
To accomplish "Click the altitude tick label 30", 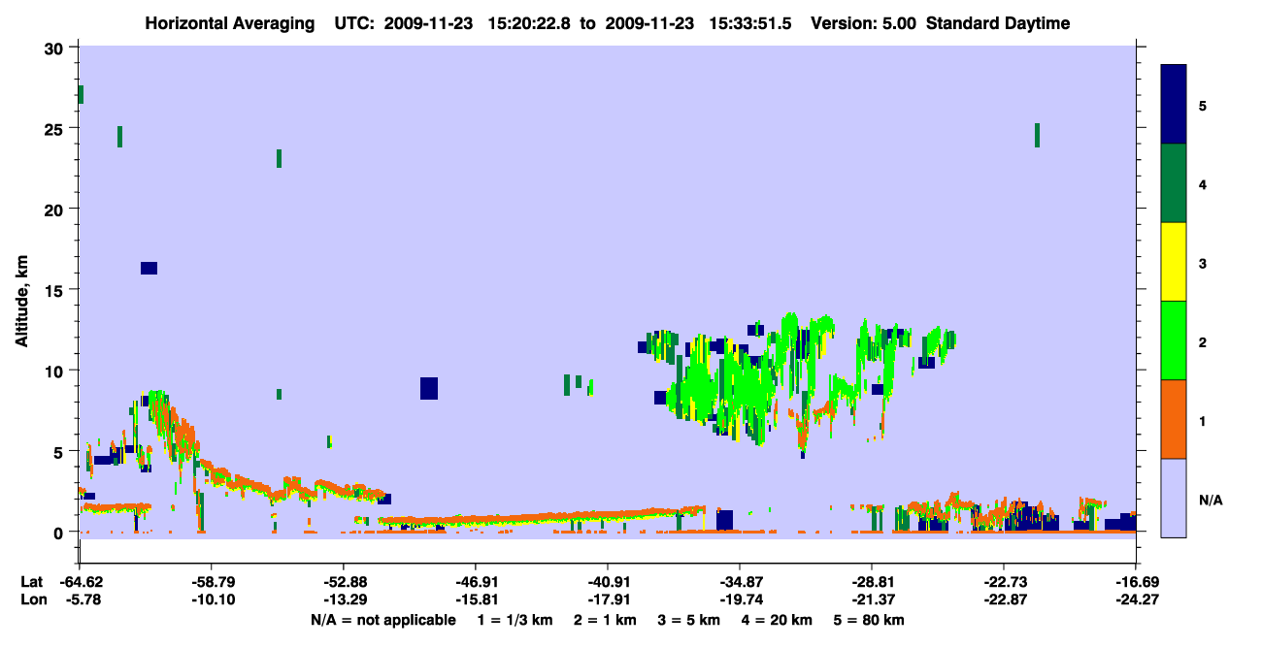I will point(55,48).
